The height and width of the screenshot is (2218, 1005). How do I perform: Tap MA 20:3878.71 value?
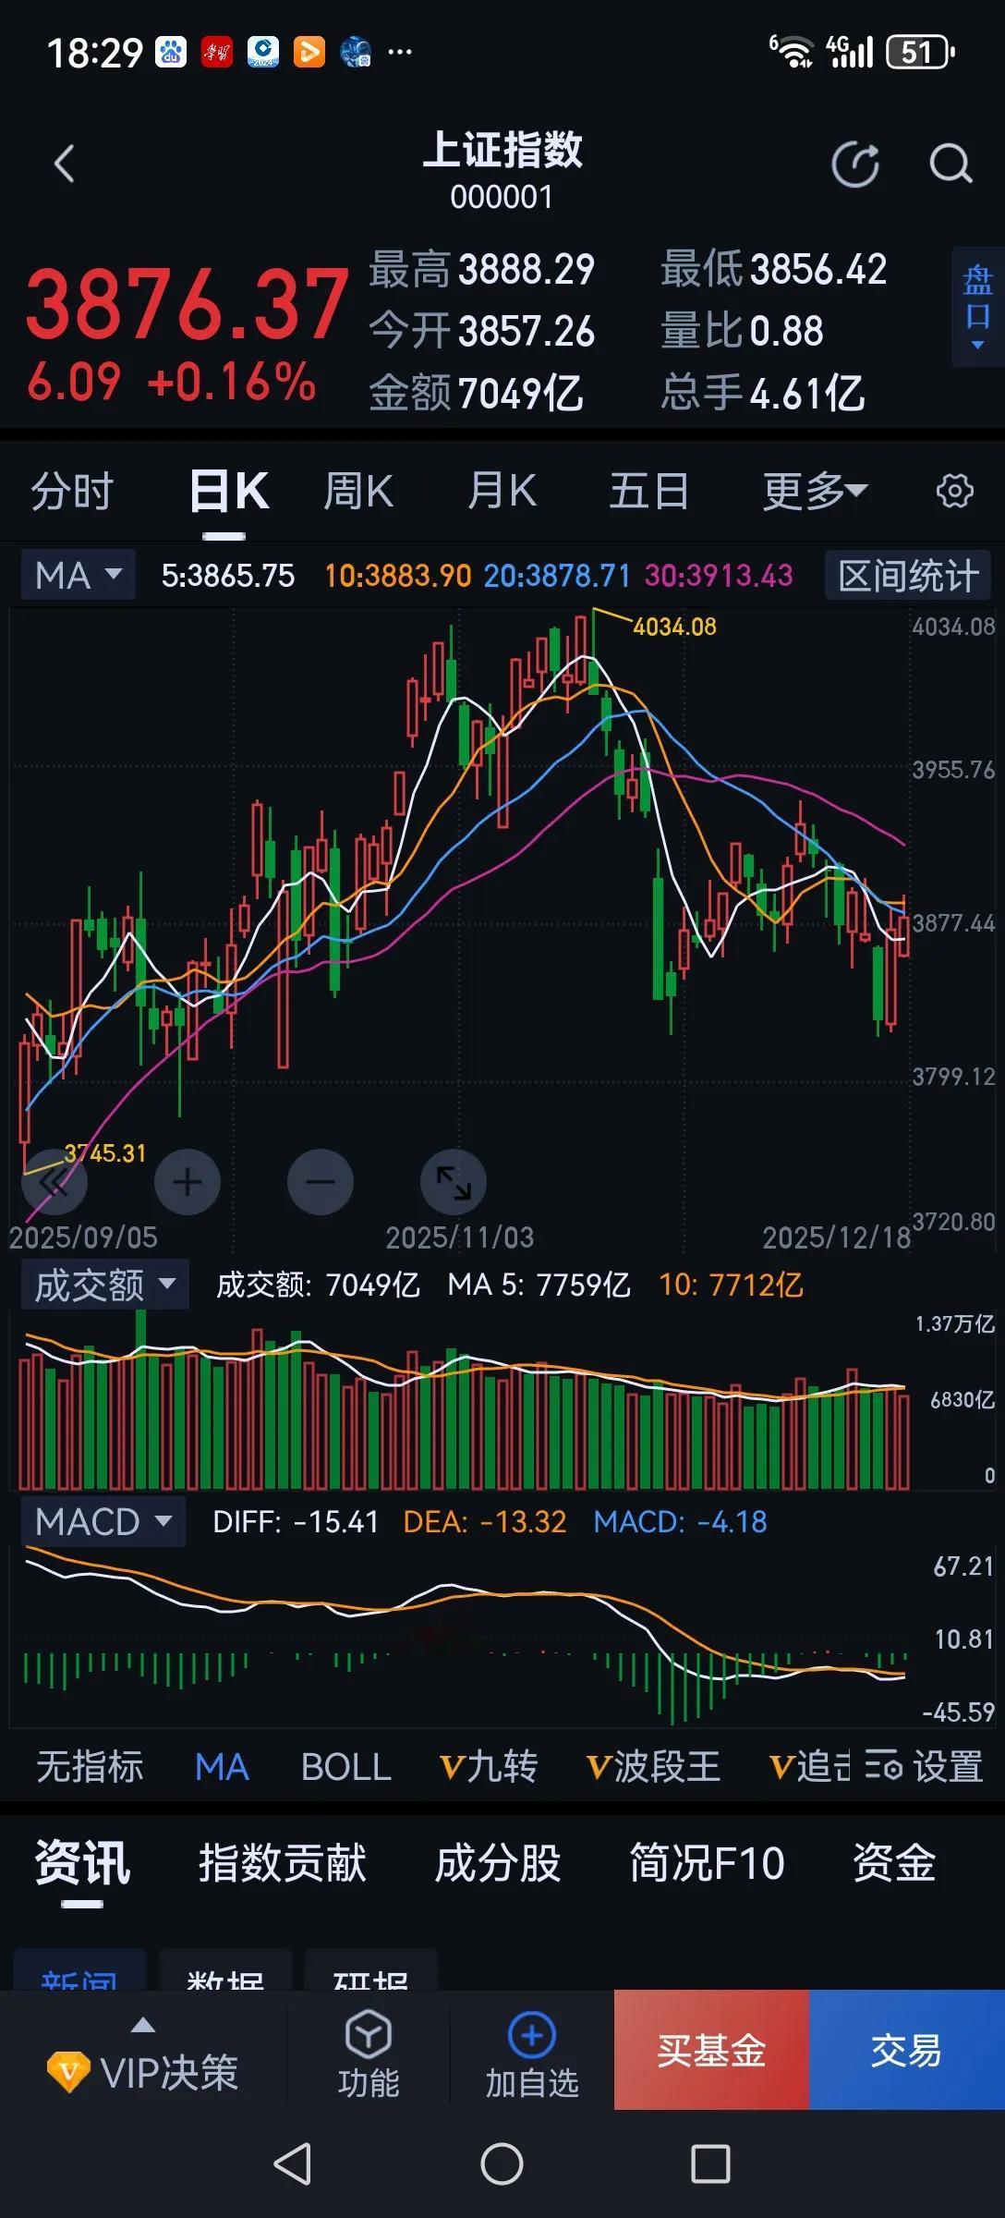coord(557,576)
